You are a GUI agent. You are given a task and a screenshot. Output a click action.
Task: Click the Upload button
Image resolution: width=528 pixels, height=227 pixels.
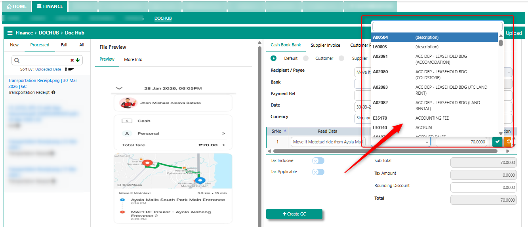(514, 33)
